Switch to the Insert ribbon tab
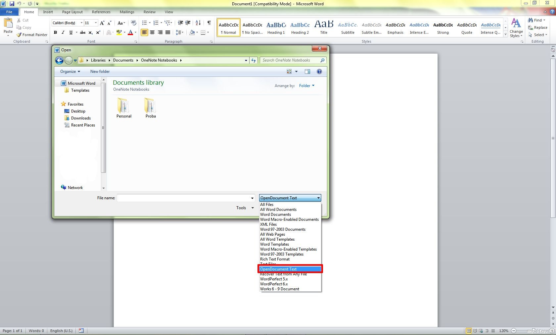 [48, 12]
